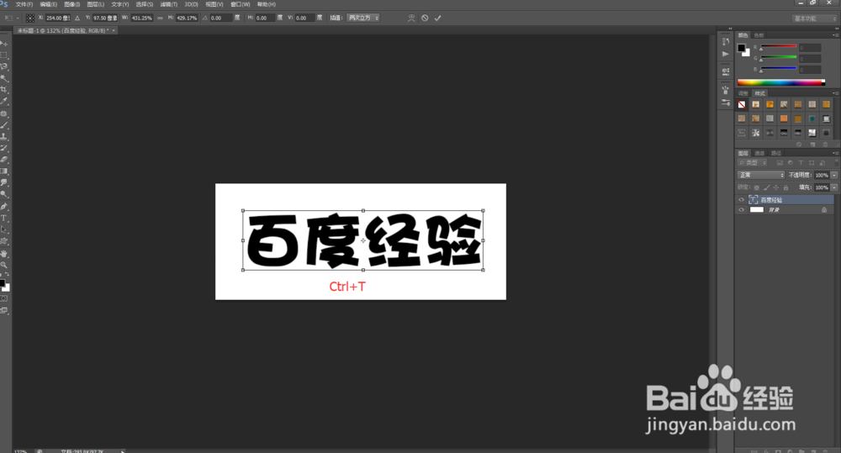Apply the no-style swatch
The width and height of the screenshot is (841, 453).
pyautogui.click(x=742, y=104)
